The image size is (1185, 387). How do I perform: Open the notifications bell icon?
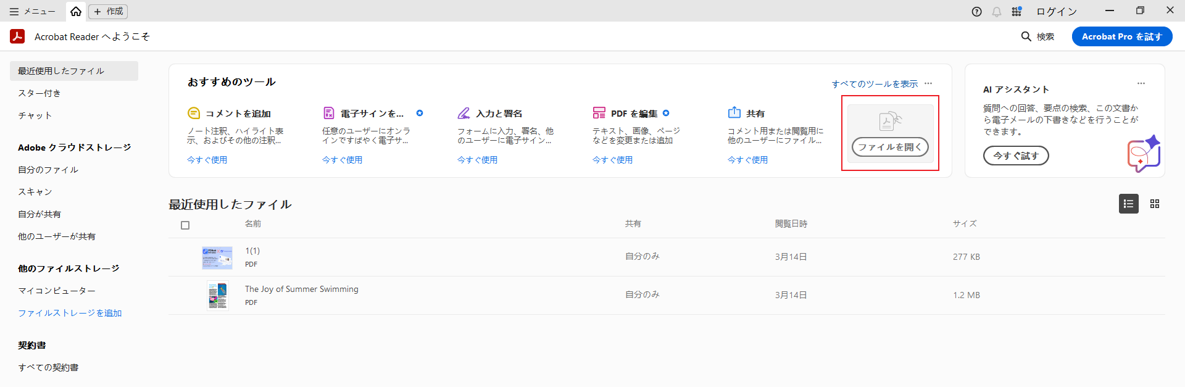(997, 12)
